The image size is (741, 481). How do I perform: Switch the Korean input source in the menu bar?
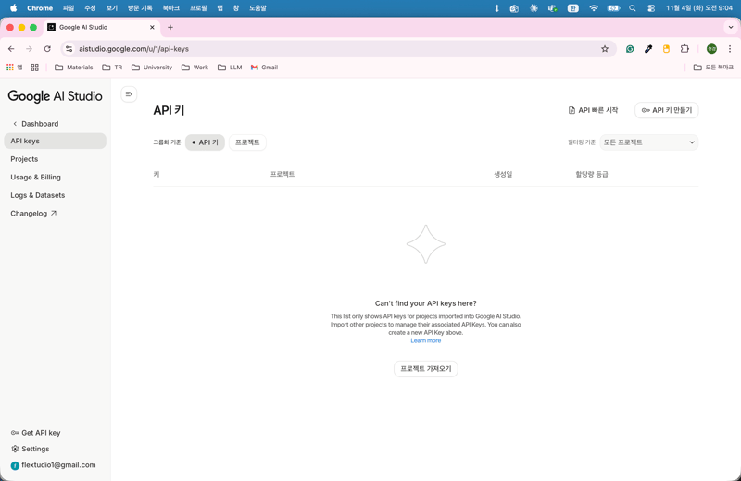point(572,8)
